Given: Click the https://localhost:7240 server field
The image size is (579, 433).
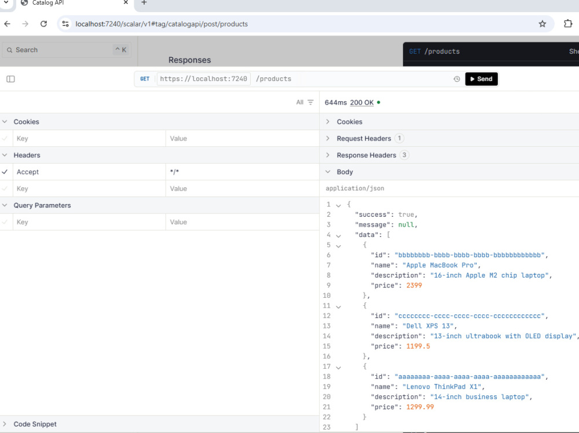Looking at the screenshot, I should pos(203,79).
